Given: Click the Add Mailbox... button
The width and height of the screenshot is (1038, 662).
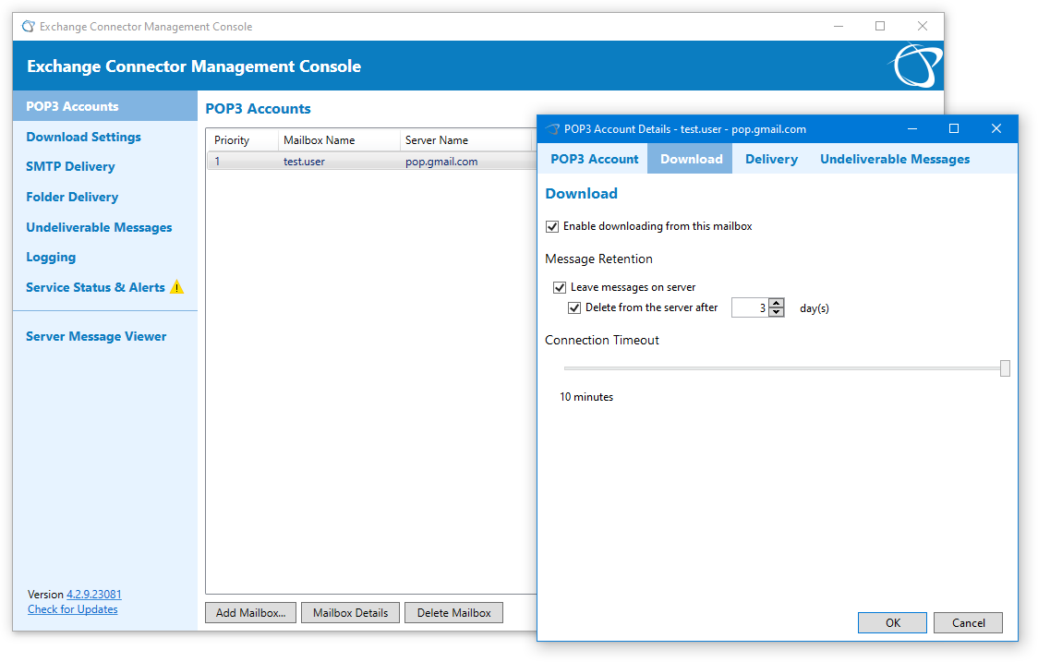Looking at the screenshot, I should point(251,613).
